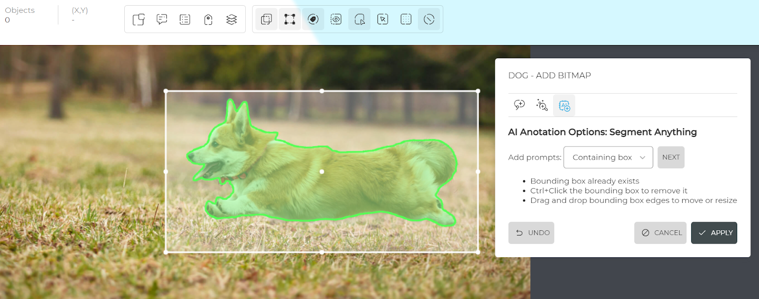Click the first toolbar icon with overlapping squares
Viewport: 759px width, 299px height.
click(139, 19)
